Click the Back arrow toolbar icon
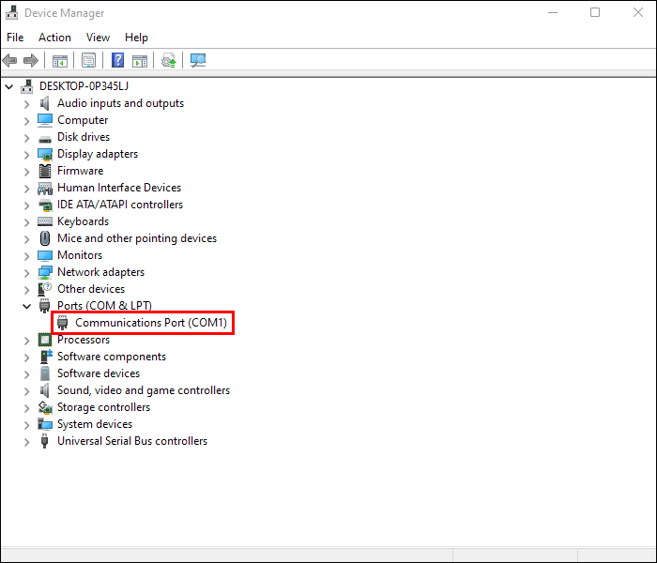657x563 pixels. [9, 61]
